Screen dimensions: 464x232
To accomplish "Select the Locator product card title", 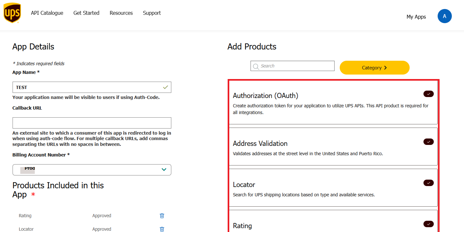I will point(244,184).
